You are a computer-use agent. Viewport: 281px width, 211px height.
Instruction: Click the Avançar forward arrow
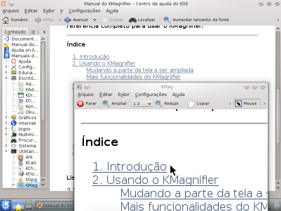point(68,20)
